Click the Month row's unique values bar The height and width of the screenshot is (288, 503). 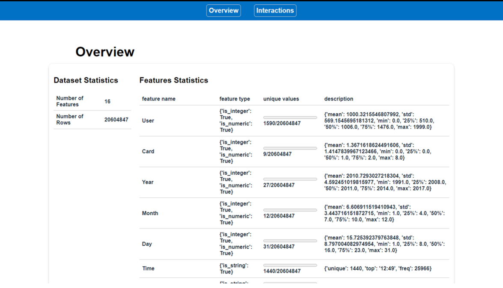tap(290, 210)
